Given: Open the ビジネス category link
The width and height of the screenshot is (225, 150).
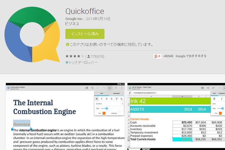Looking at the screenshot, I should (72, 24).
